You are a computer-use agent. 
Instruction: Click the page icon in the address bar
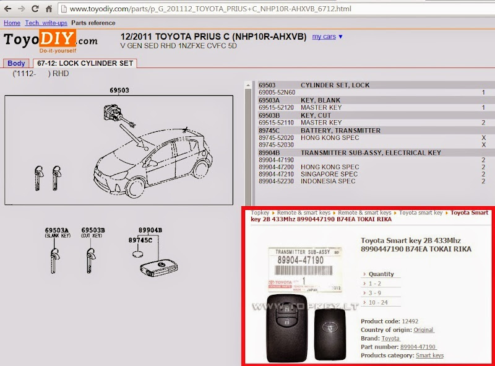click(x=64, y=9)
